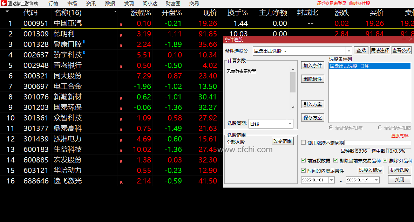Screen dimensions: 414x222
Task: Open the 问小达 menu
Action: [150, 4]
